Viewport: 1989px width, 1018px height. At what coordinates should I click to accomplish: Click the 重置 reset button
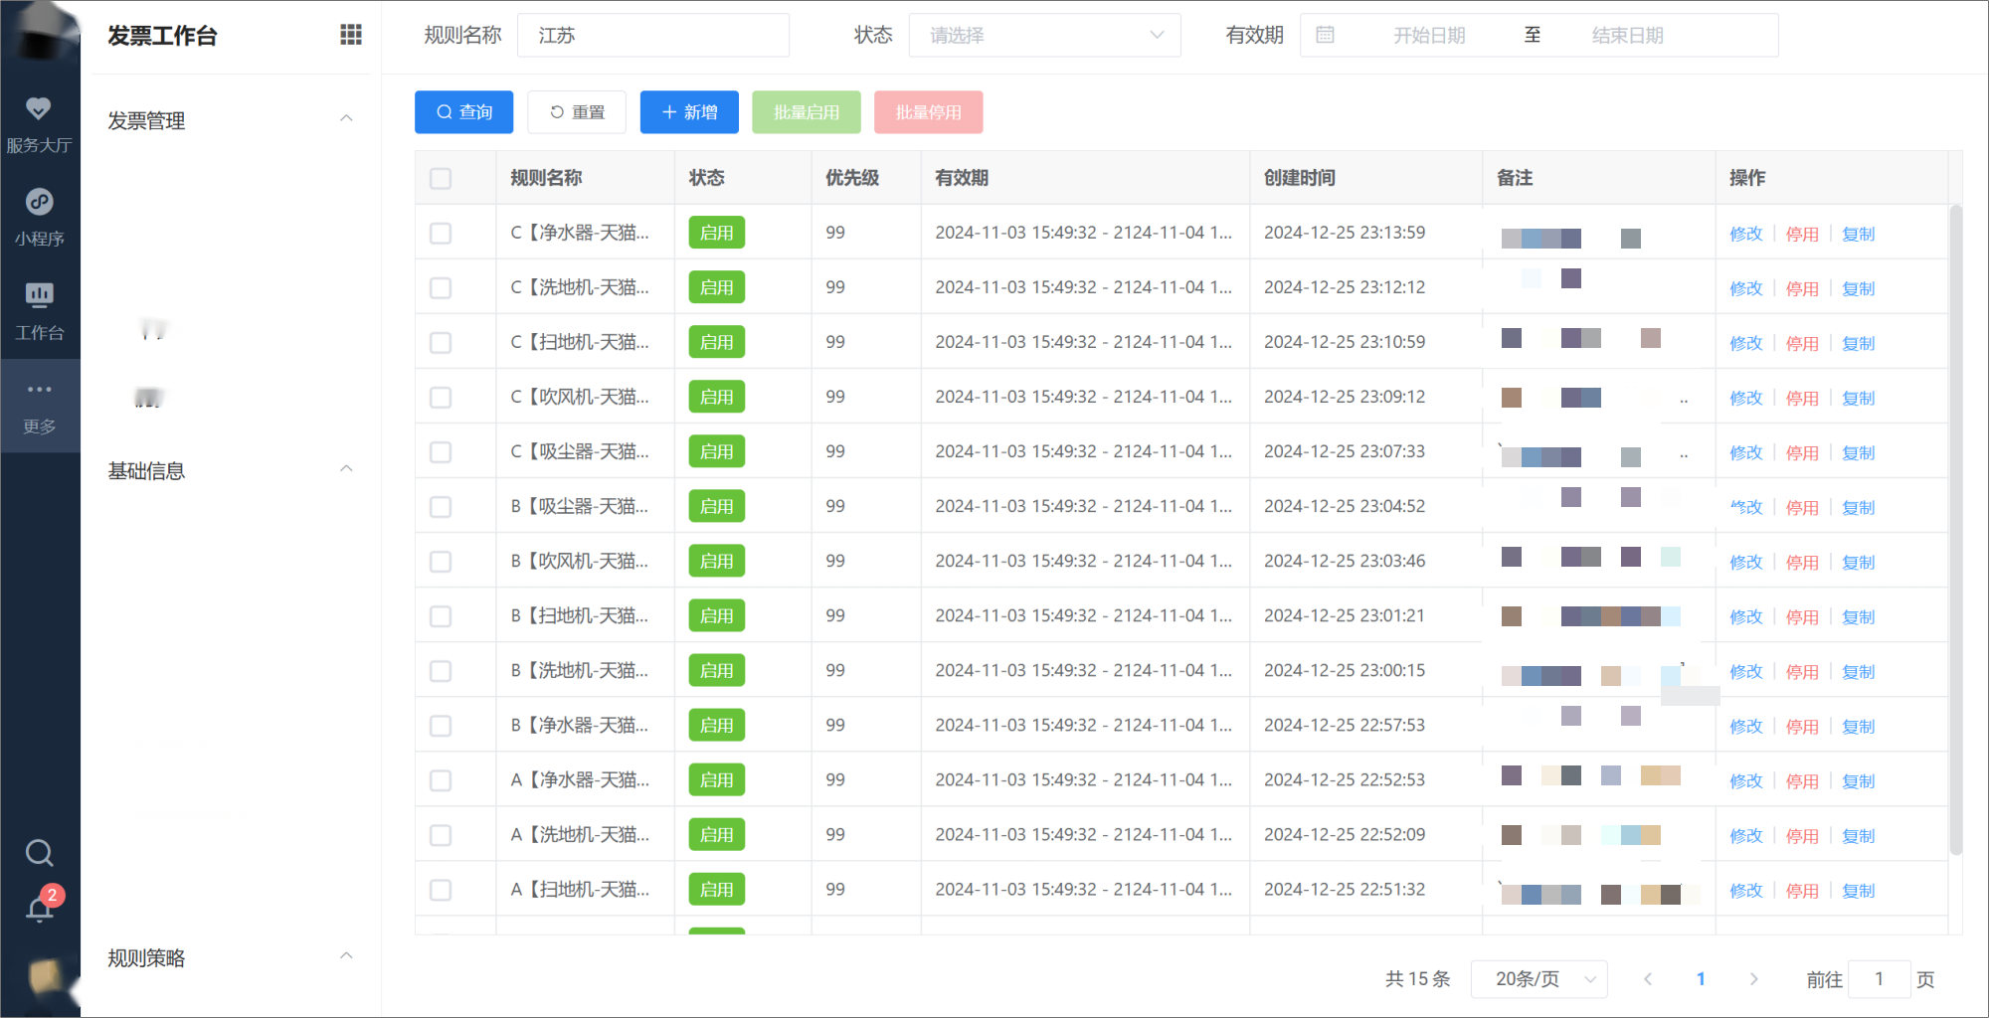click(577, 112)
